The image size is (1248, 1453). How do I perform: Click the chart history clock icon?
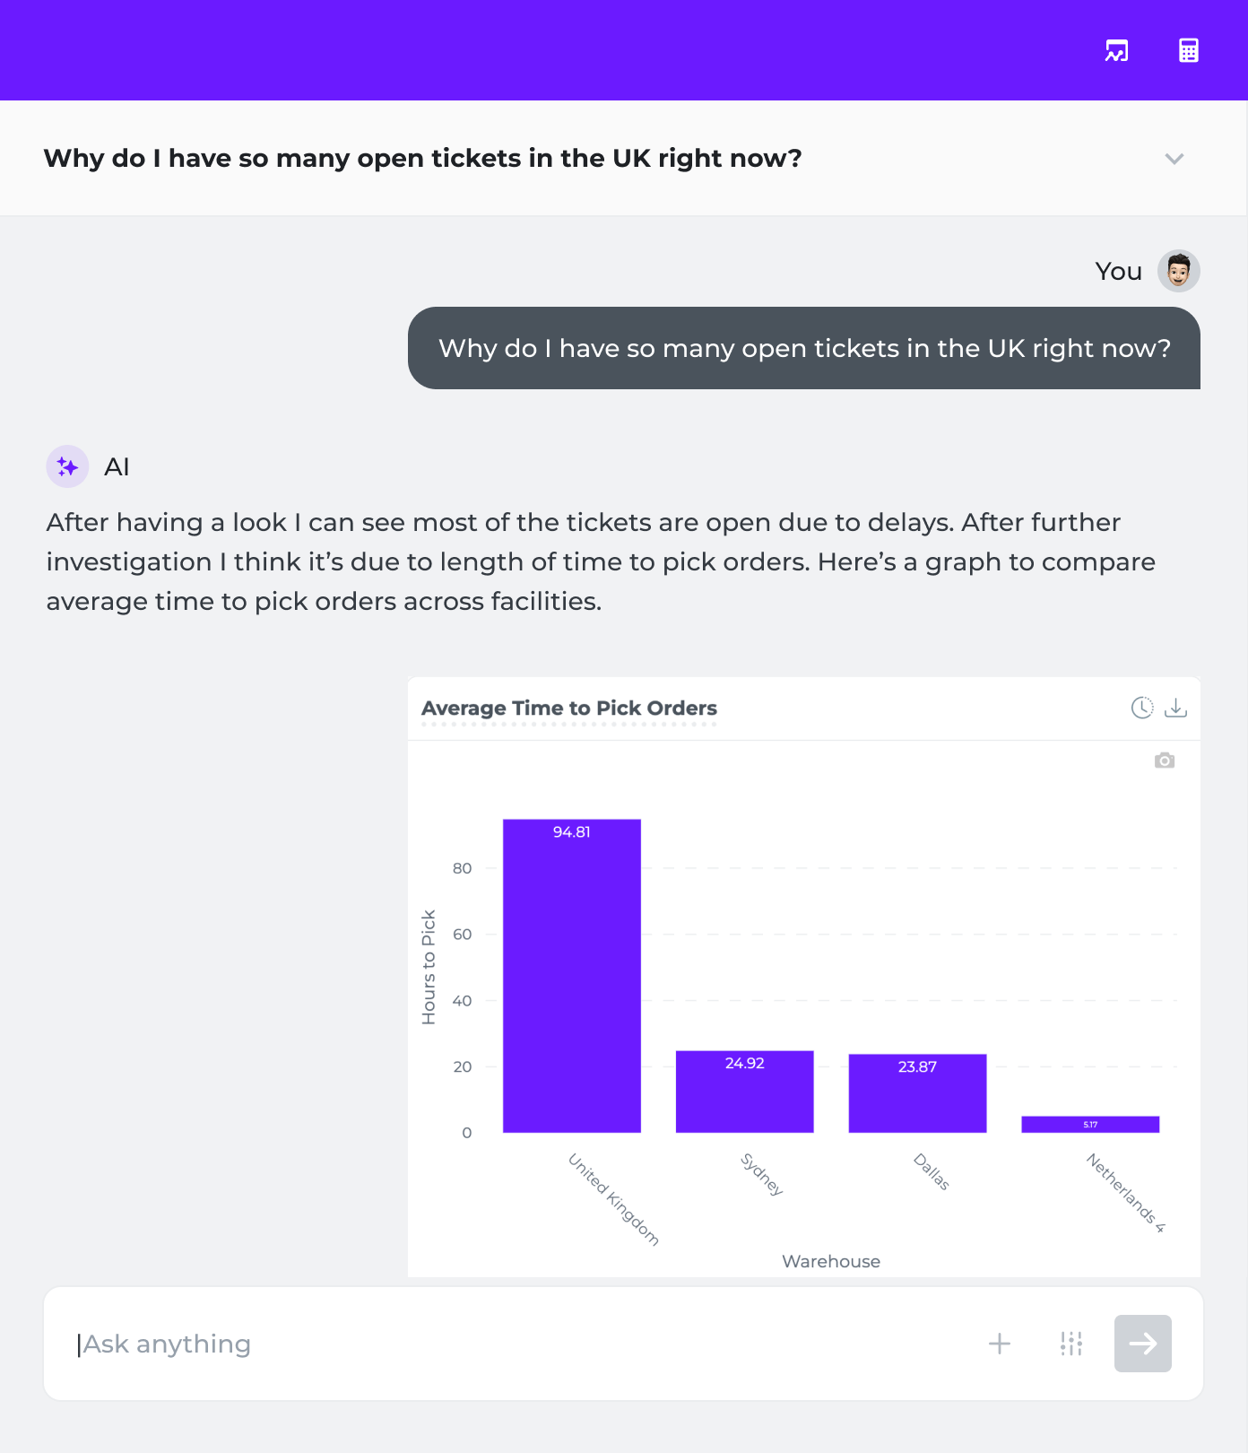[x=1141, y=708]
